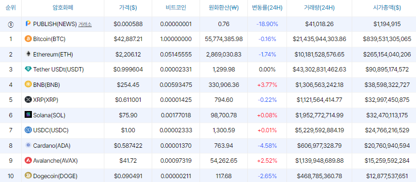Click the XRP black logo icon
The width and height of the screenshot is (416, 182).
[28, 99]
